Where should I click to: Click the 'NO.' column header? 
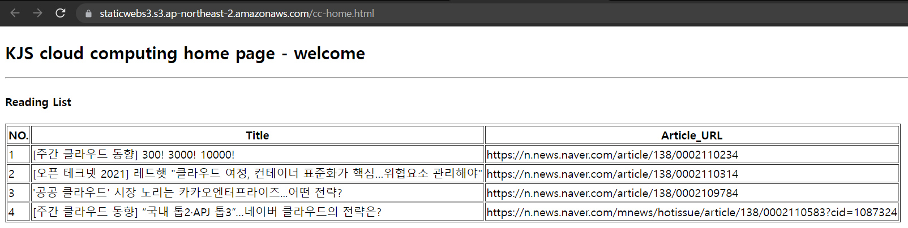[19, 135]
